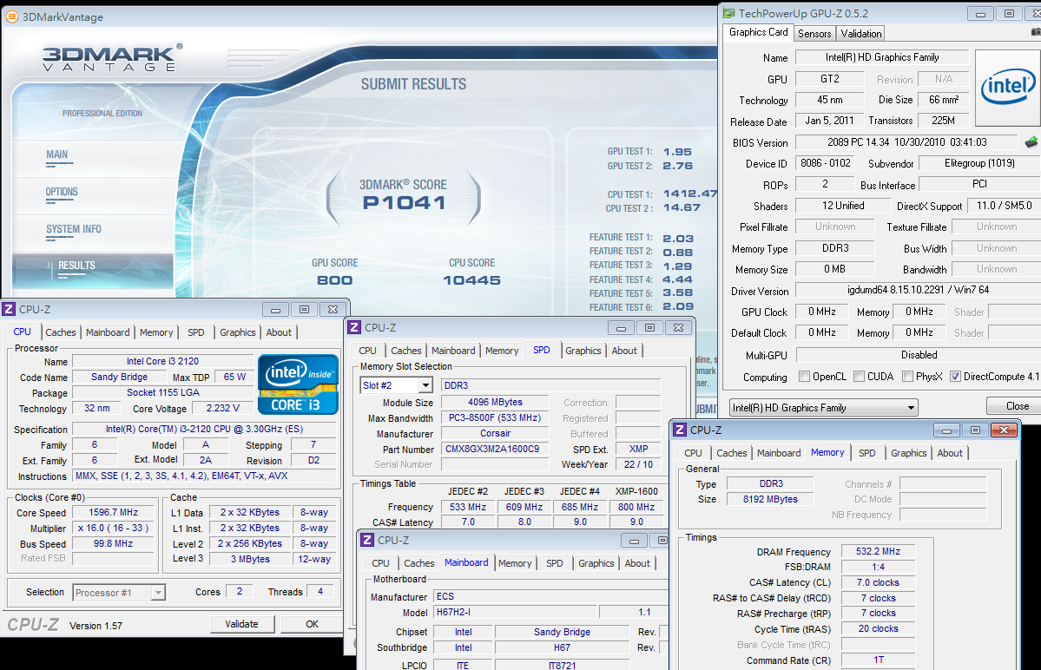Open the Slot #2 memory slot dropdown
Image resolution: width=1041 pixels, height=670 pixels.
pos(425,385)
